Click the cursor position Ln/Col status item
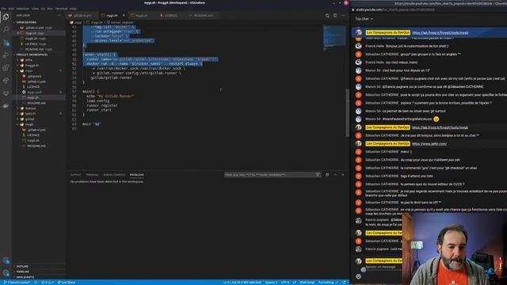The image size is (507, 285). 242,283
